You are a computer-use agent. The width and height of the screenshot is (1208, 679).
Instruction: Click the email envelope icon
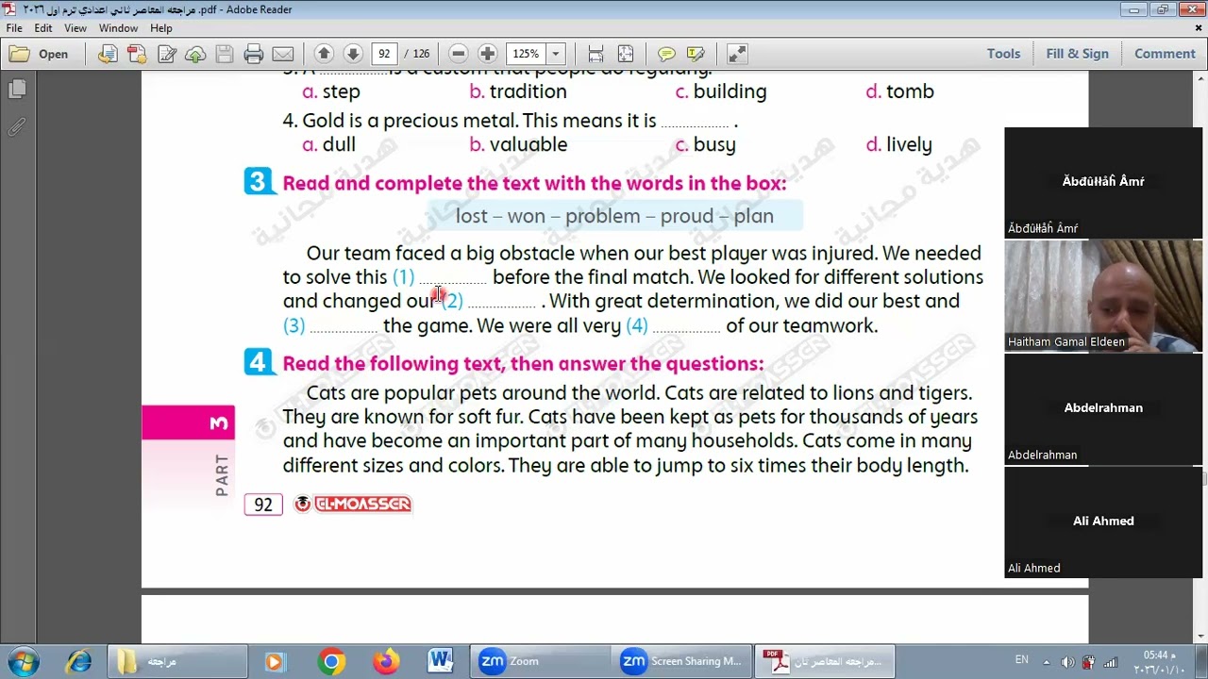(x=282, y=54)
